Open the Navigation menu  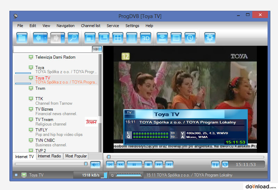66,26
